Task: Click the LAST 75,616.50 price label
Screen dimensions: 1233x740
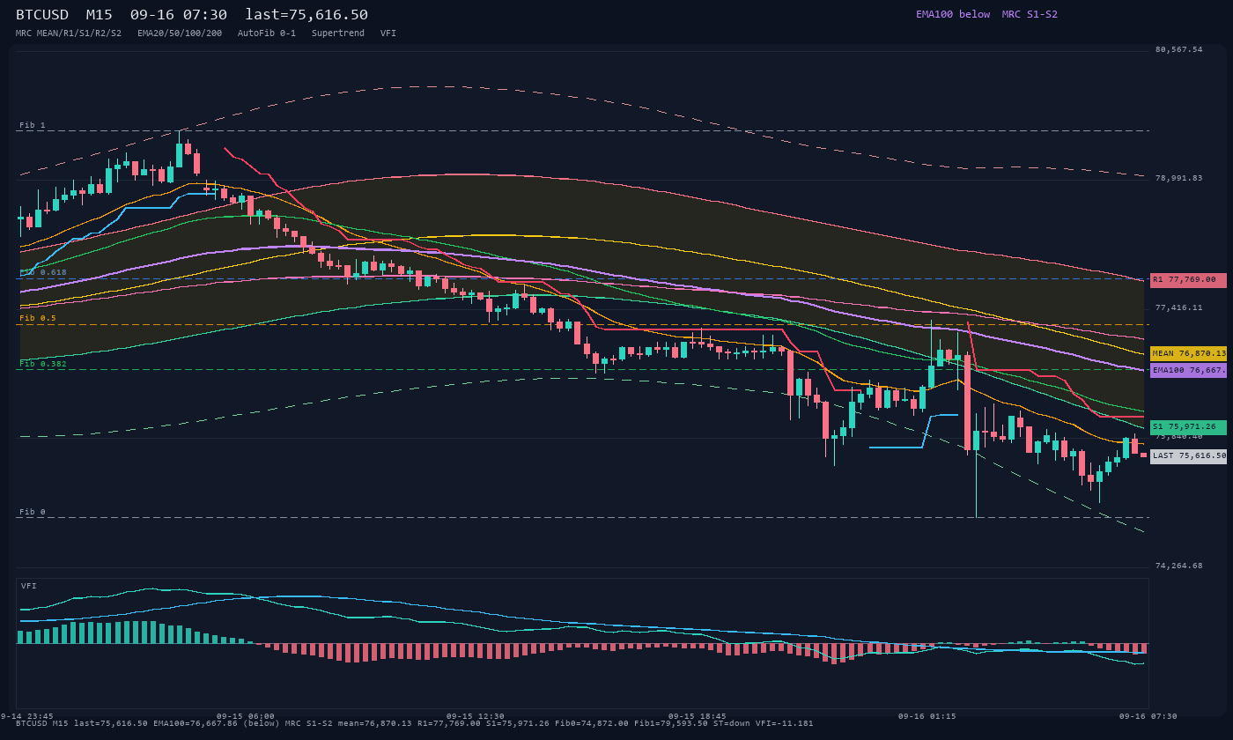Action: tap(1188, 456)
